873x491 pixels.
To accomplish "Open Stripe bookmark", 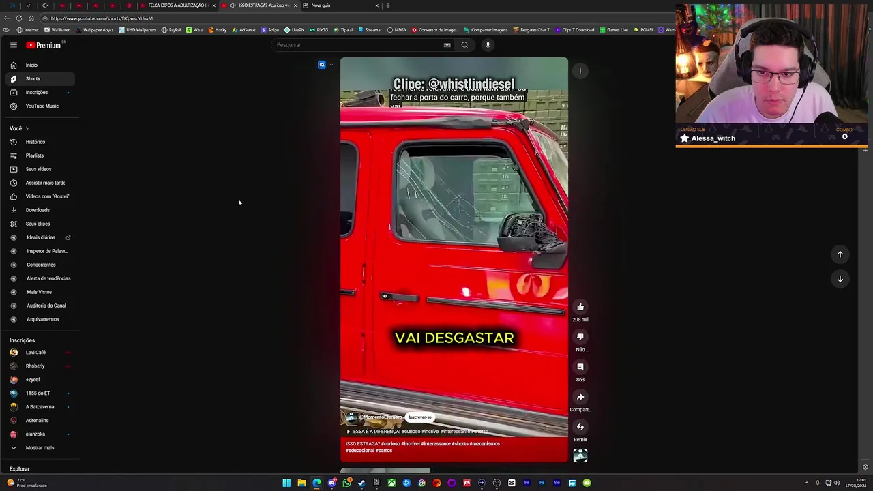I will (270, 30).
